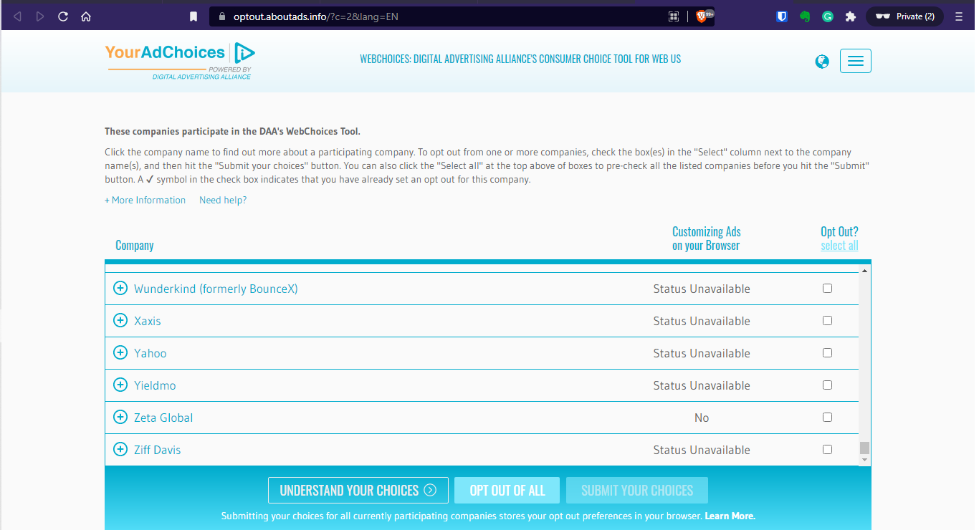979x530 pixels.
Task: Open the Bitwarden extension
Action: [x=782, y=16]
